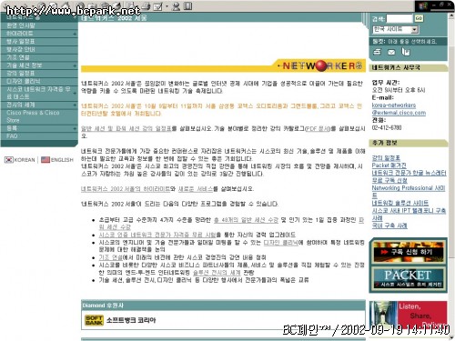Viewport: 455px width, 341px height.
Task: Click the page scrollbar up arrow
Action: (x=451, y=16)
